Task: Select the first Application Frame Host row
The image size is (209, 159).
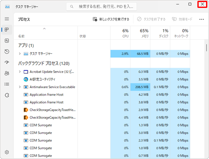Action: click(x=102, y=95)
